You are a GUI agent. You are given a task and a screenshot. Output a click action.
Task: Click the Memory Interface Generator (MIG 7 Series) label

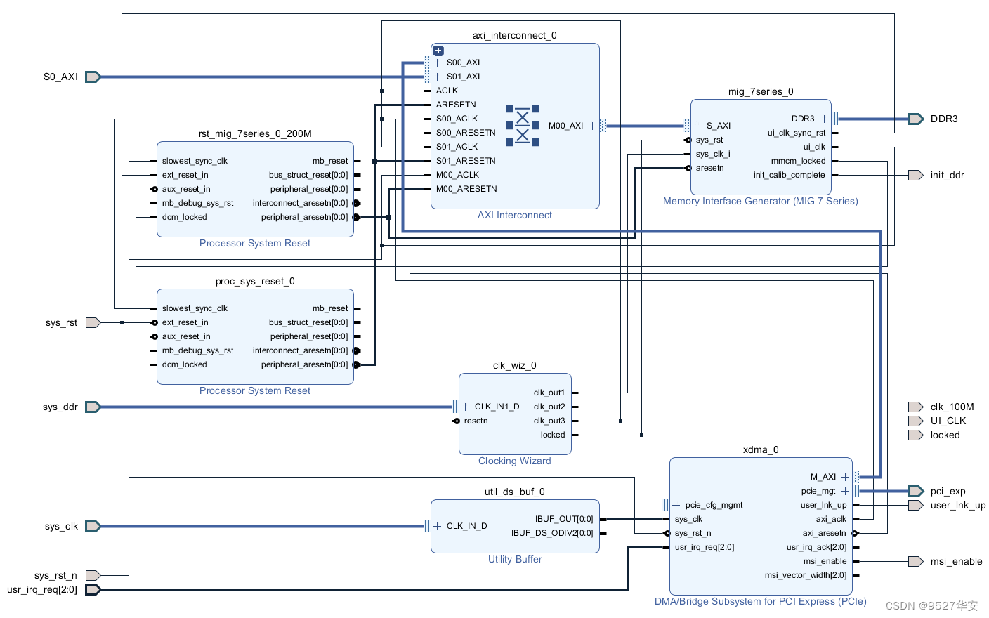point(761,201)
